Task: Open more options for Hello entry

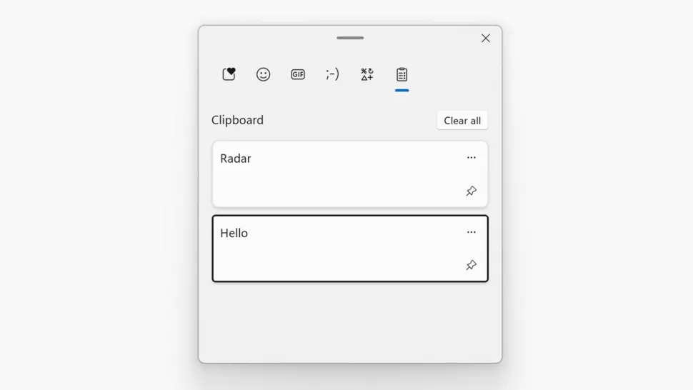Action: (471, 232)
